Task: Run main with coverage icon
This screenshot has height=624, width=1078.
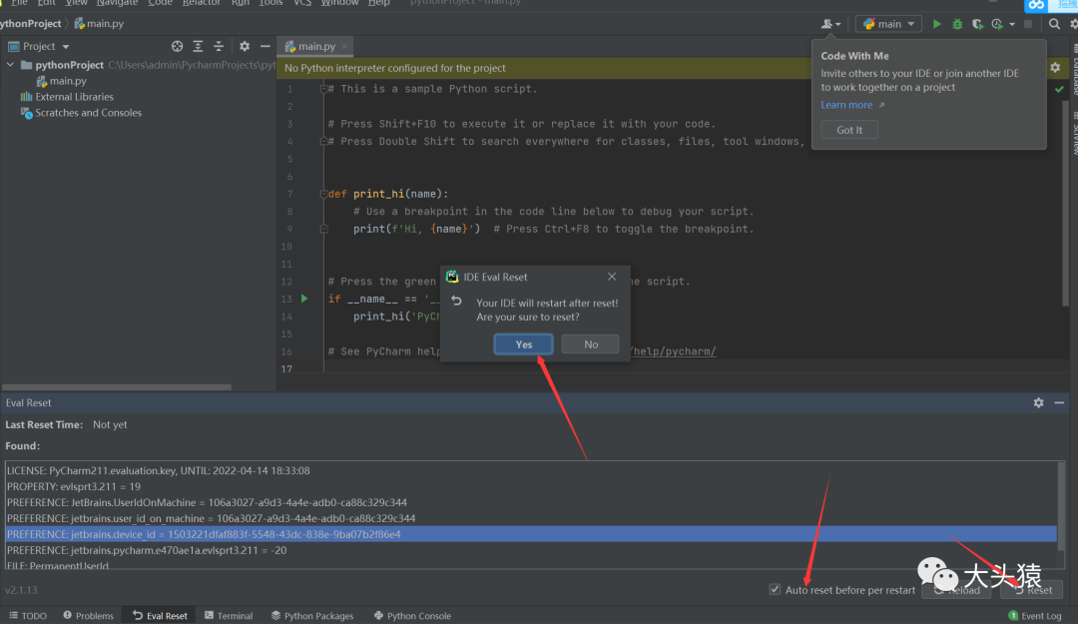Action: (977, 24)
